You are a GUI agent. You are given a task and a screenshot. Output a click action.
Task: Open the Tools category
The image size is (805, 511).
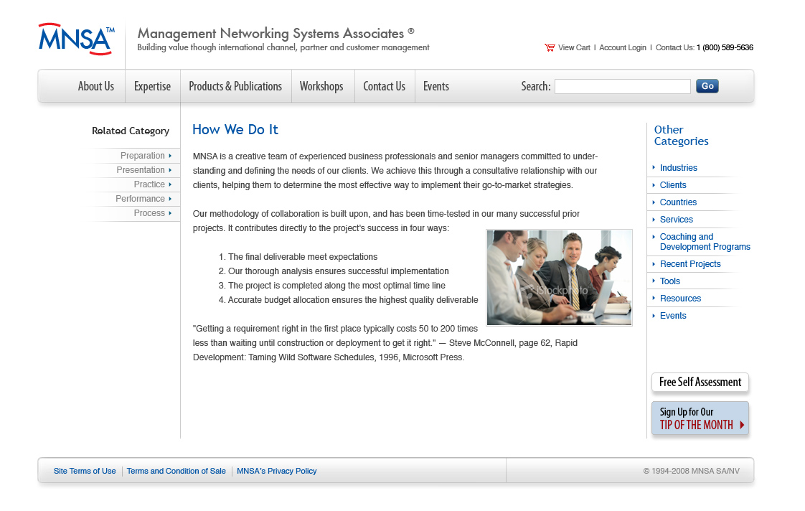669,281
